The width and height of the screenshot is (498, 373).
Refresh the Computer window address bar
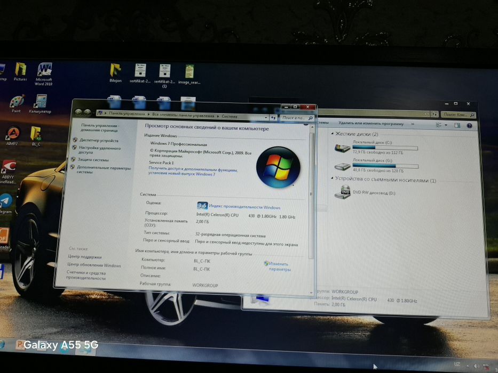click(434, 114)
